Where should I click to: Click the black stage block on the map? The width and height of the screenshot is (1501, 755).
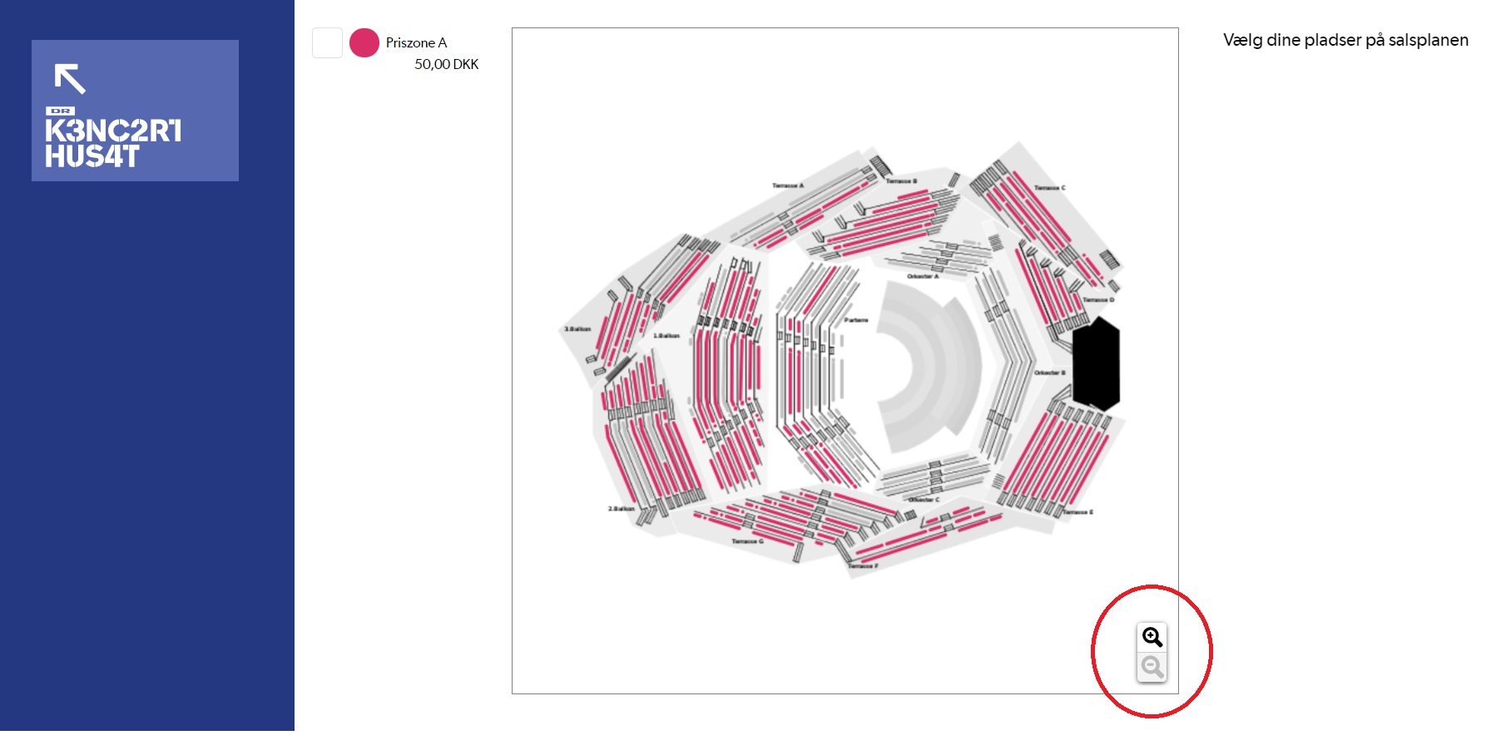pyautogui.click(x=1096, y=363)
